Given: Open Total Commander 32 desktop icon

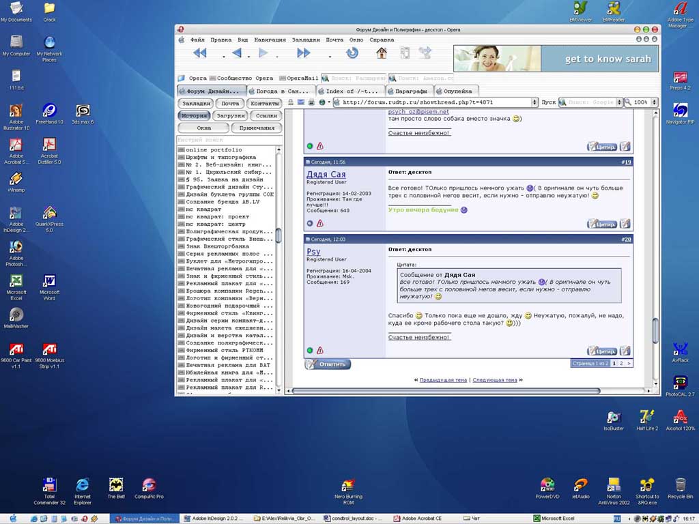Looking at the screenshot, I should (x=49, y=491).
